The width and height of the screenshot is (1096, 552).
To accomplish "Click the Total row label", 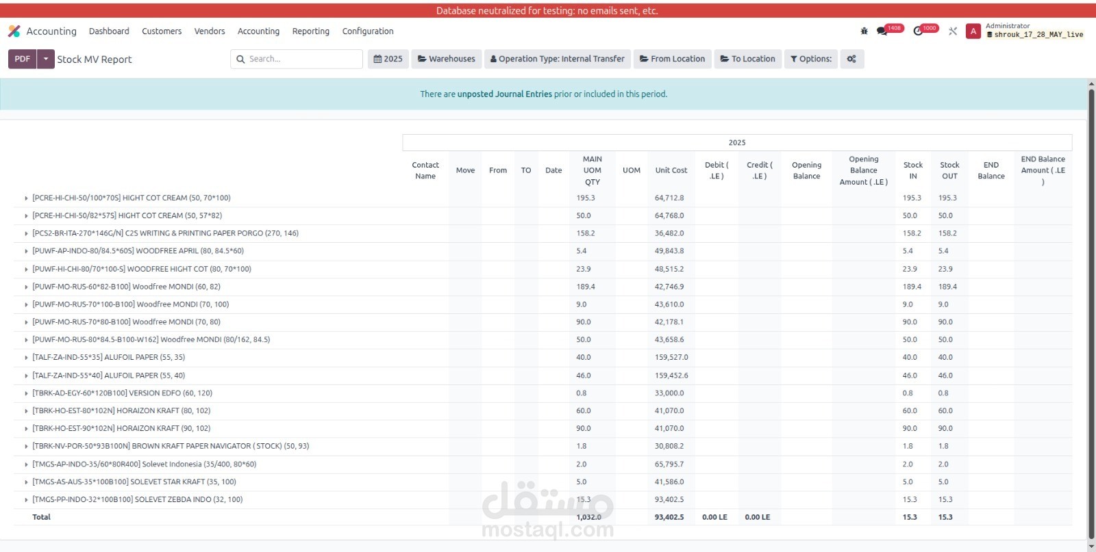I will [x=41, y=517].
